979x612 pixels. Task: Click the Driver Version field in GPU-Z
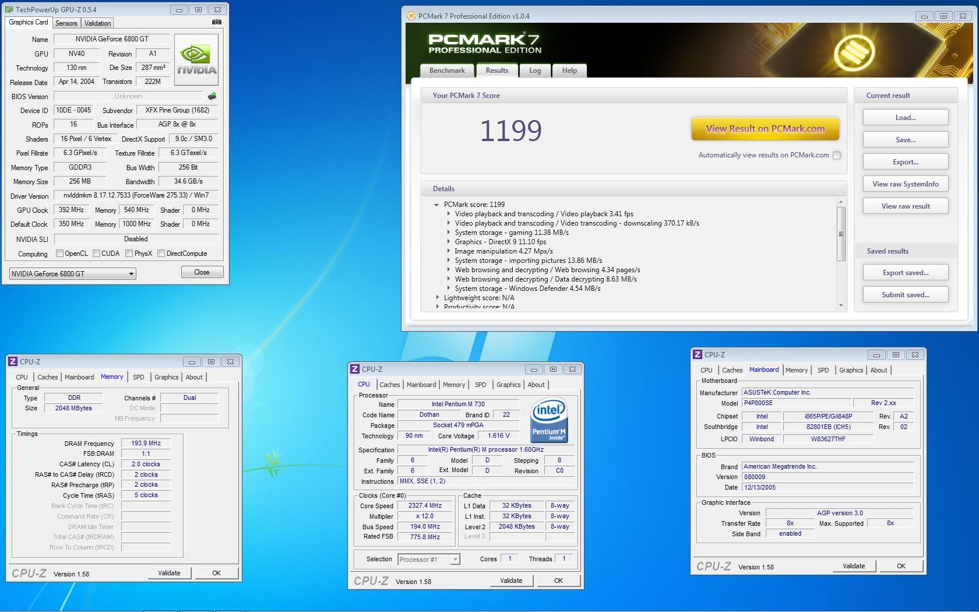pyautogui.click(x=136, y=195)
